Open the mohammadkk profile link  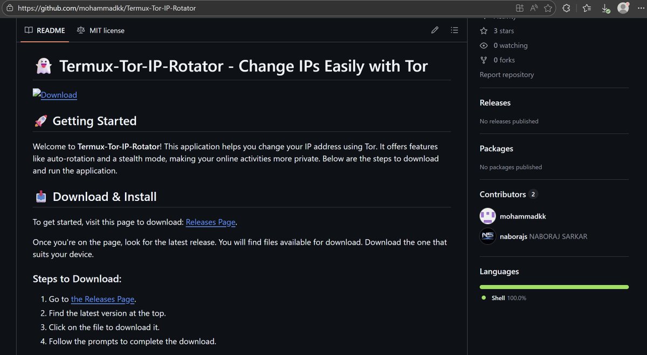pos(522,216)
